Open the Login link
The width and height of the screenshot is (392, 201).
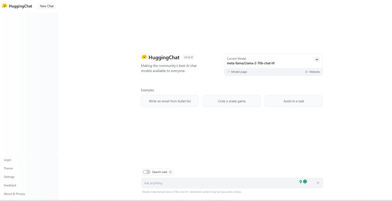click(8, 160)
